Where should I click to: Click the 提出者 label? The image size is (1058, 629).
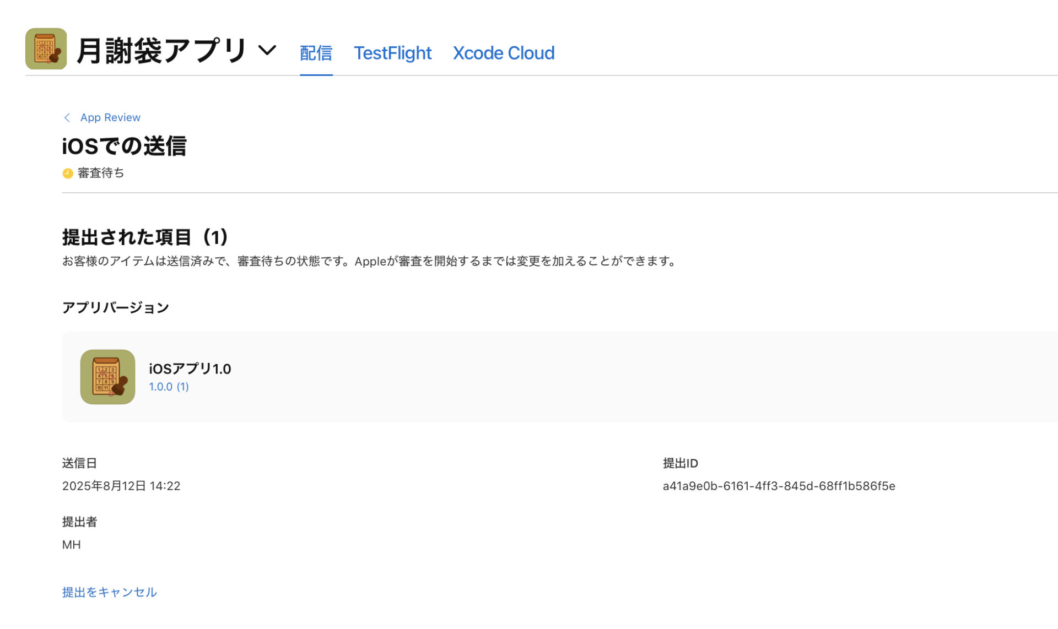click(x=79, y=522)
